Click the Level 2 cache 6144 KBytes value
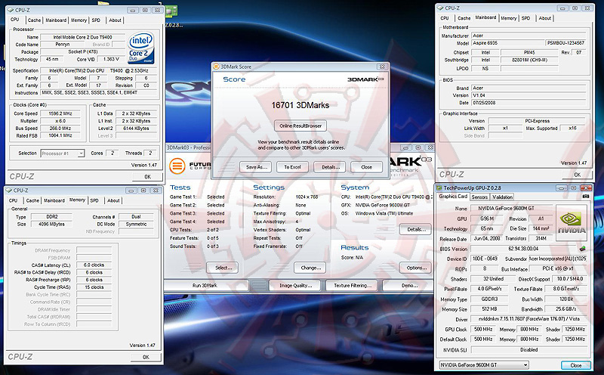Viewport: 604px width, 375px height. 136,128
